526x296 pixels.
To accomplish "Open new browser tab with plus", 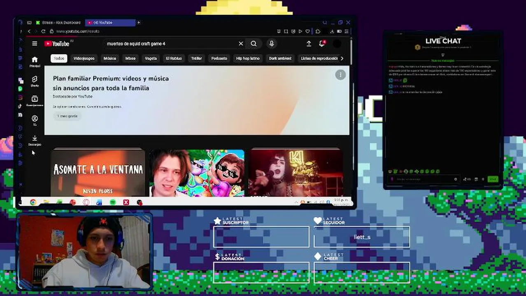I will point(139,23).
